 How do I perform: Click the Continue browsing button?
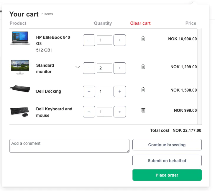(167, 145)
